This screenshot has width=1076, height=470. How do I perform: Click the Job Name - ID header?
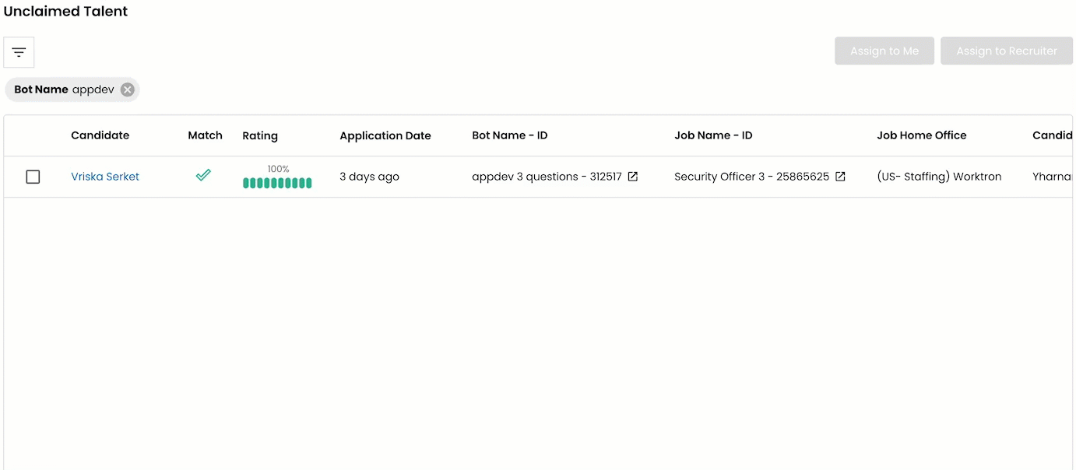[x=713, y=135]
